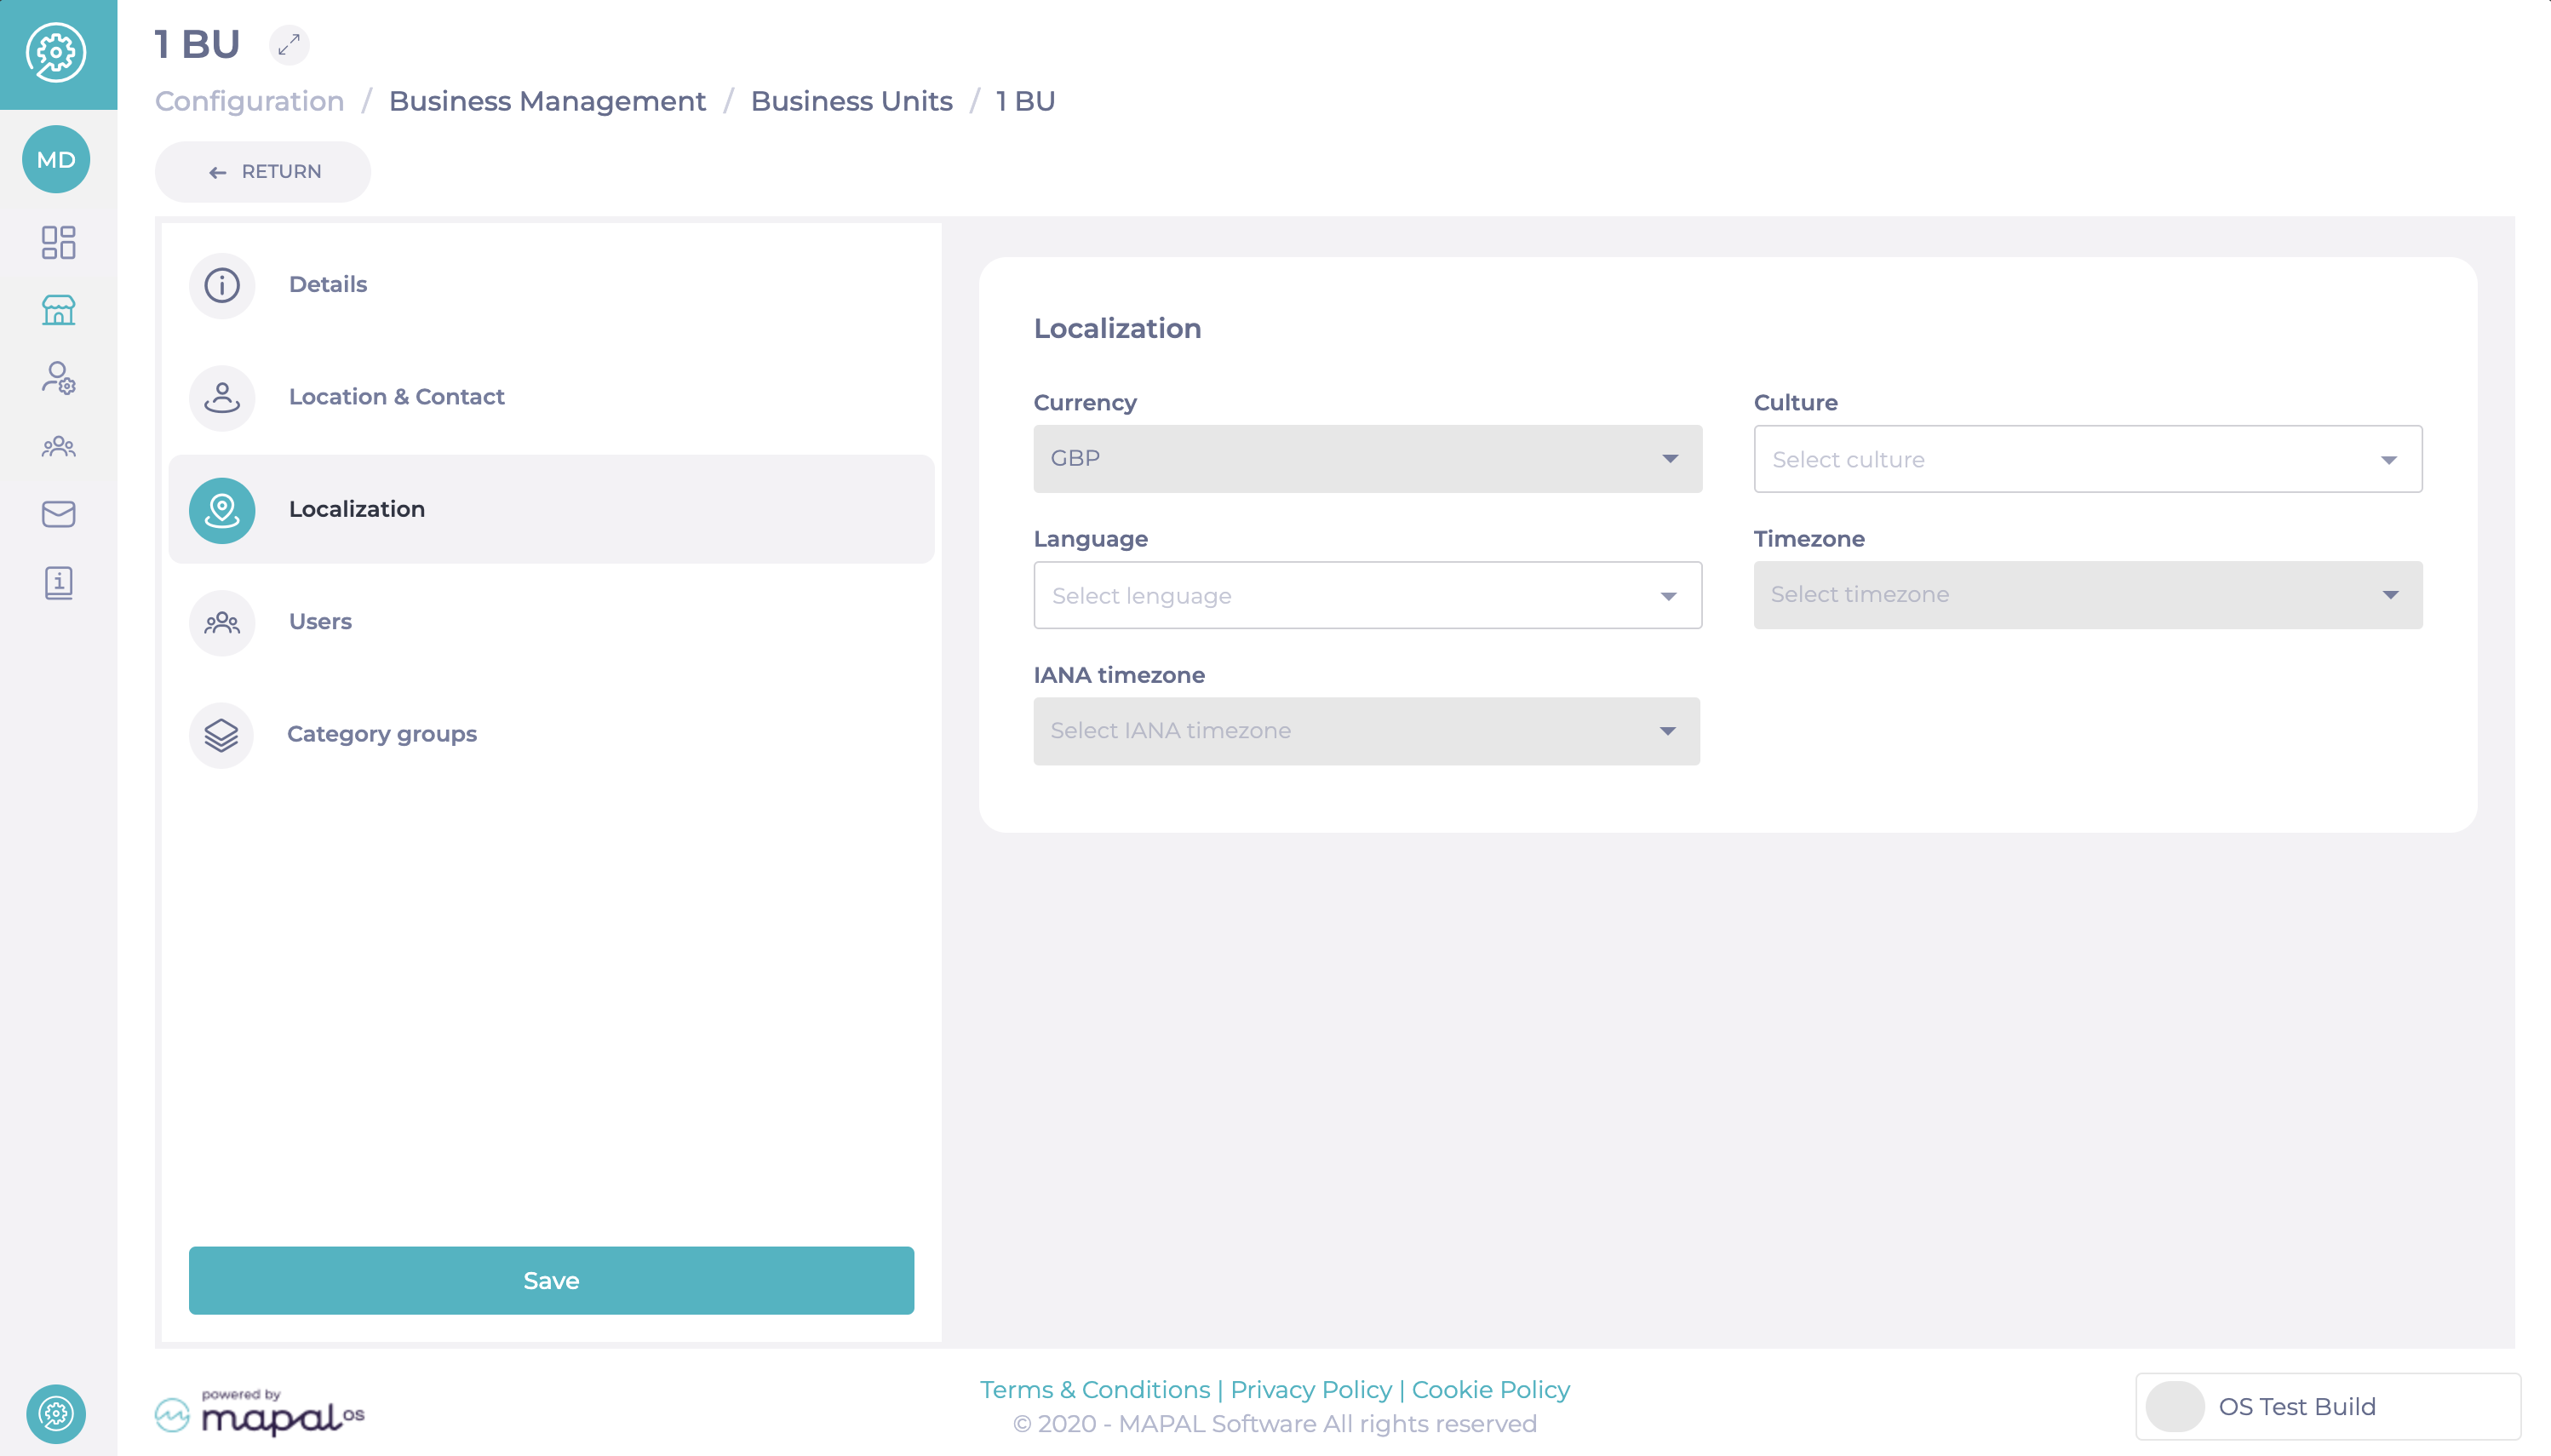Open Terms & Conditions link
Viewport: 2551px width, 1456px height.
coord(1095,1390)
